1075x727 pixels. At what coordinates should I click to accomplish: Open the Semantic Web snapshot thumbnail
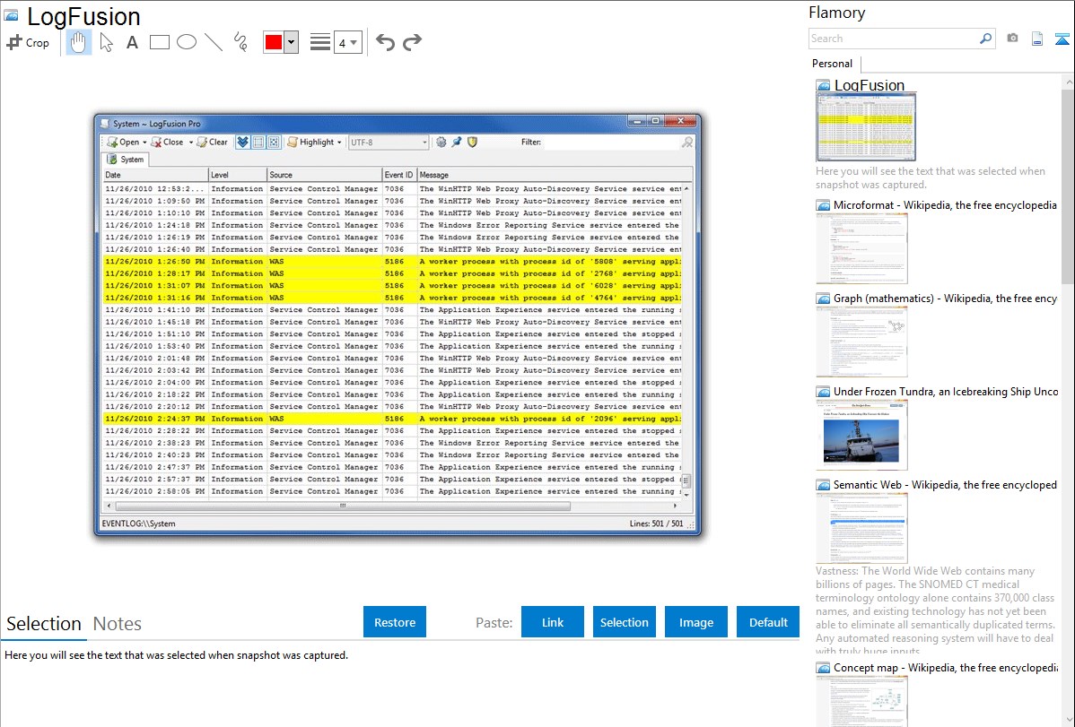point(861,528)
